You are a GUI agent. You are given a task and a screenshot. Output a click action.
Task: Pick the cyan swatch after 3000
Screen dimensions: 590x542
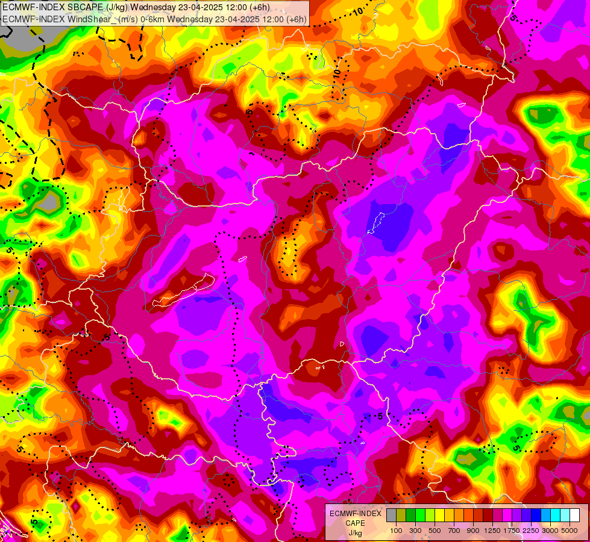[x=556, y=515]
